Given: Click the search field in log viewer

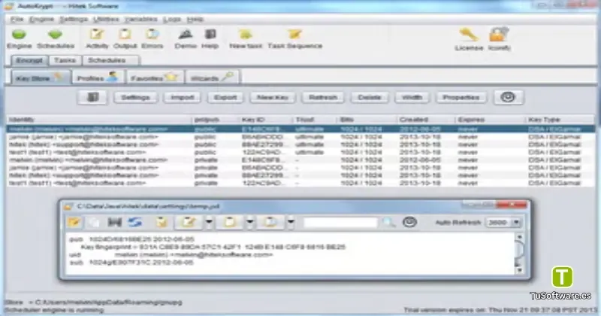Looking at the screenshot, I should 340,222.
